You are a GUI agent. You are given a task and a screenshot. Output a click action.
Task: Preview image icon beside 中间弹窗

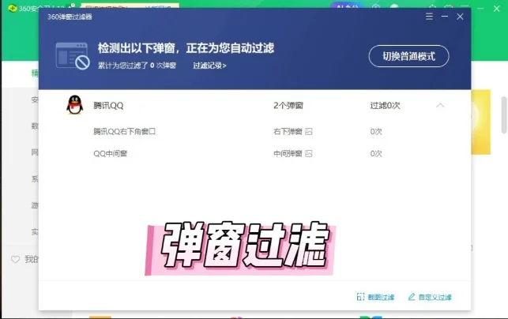coord(309,153)
